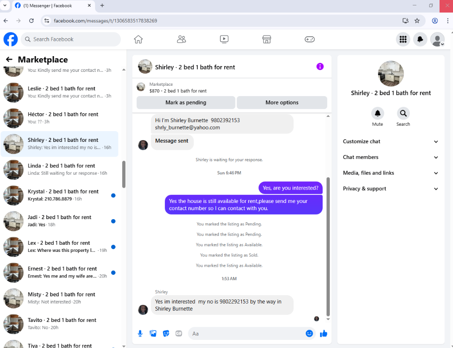
Task: Expand the Privacy & support section
Action: tap(391, 189)
